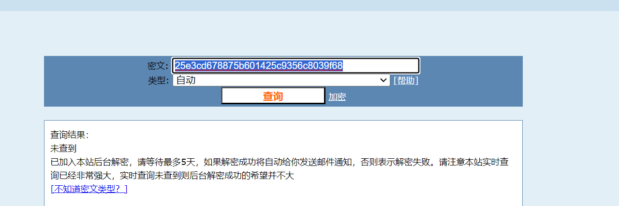Screen dimensions: 619x206
Task: Click the 查询结果: heading text
Action: 70,135
